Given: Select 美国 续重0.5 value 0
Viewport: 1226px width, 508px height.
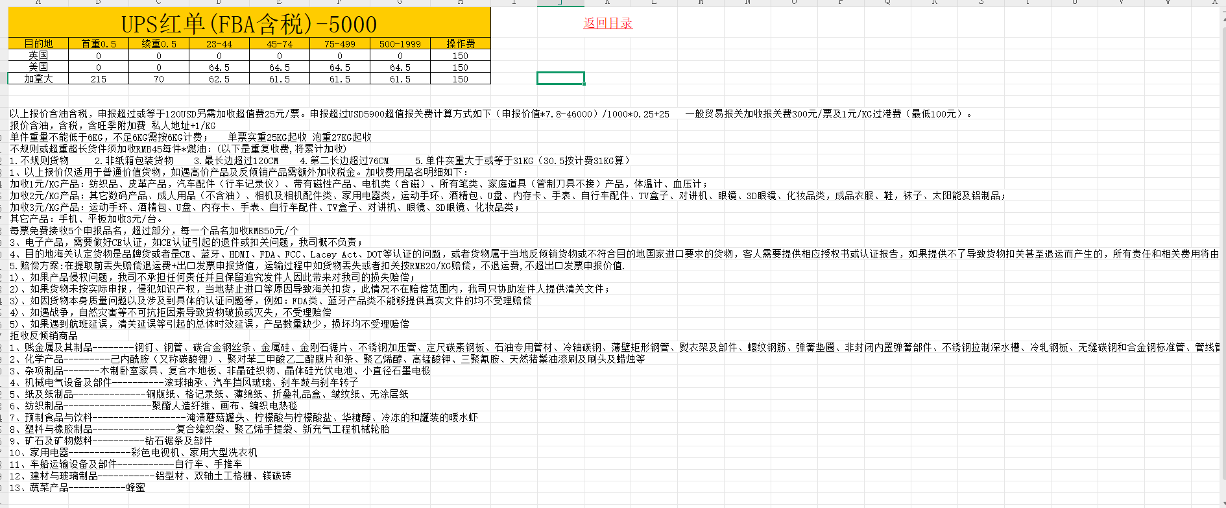Looking at the screenshot, I should pos(159,67).
